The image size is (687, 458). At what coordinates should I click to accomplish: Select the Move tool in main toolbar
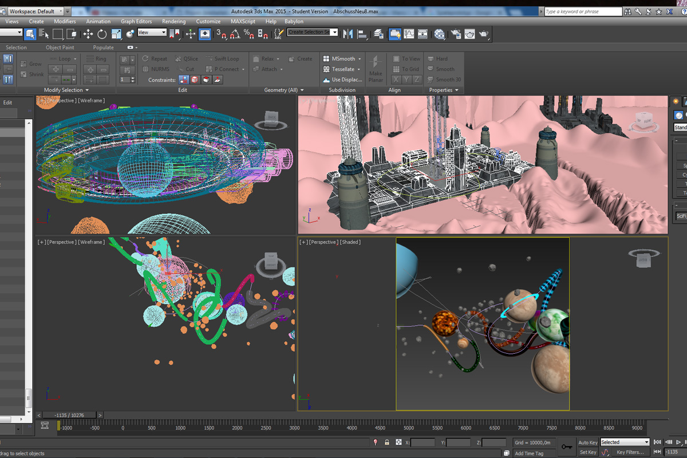point(88,34)
